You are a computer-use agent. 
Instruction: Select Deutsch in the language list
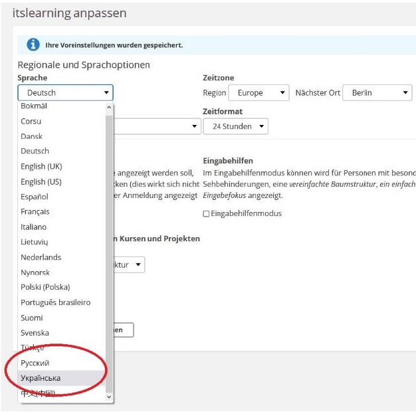(35, 151)
